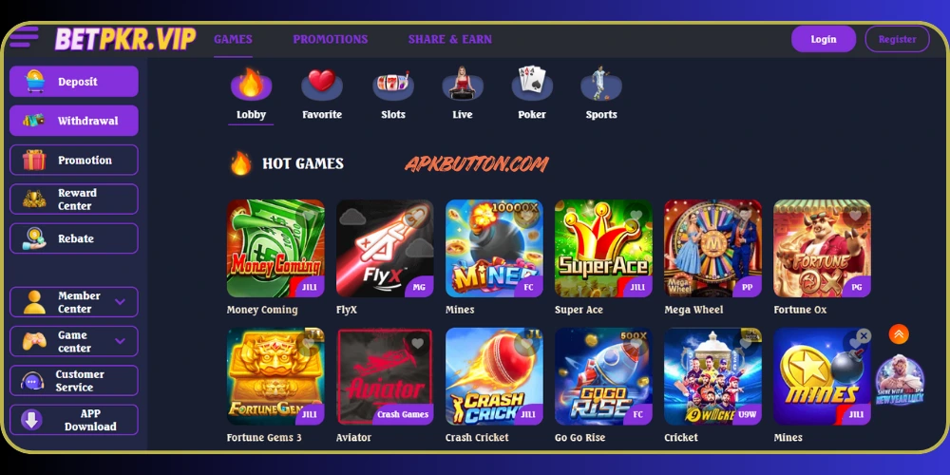The image size is (950, 475).
Task: Choose the Live dealer category icon
Action: pos(463,85)
